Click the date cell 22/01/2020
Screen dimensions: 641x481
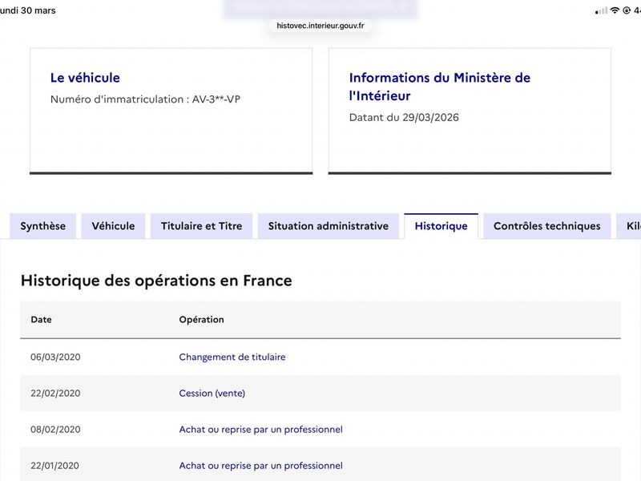click(x=54, y=466)
